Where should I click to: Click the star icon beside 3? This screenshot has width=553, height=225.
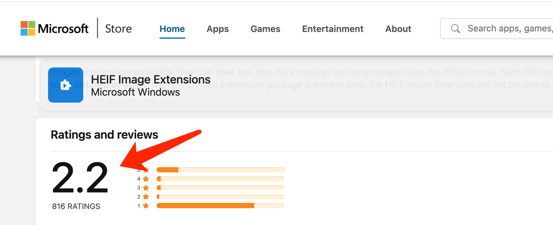click(x=146, y=187)
